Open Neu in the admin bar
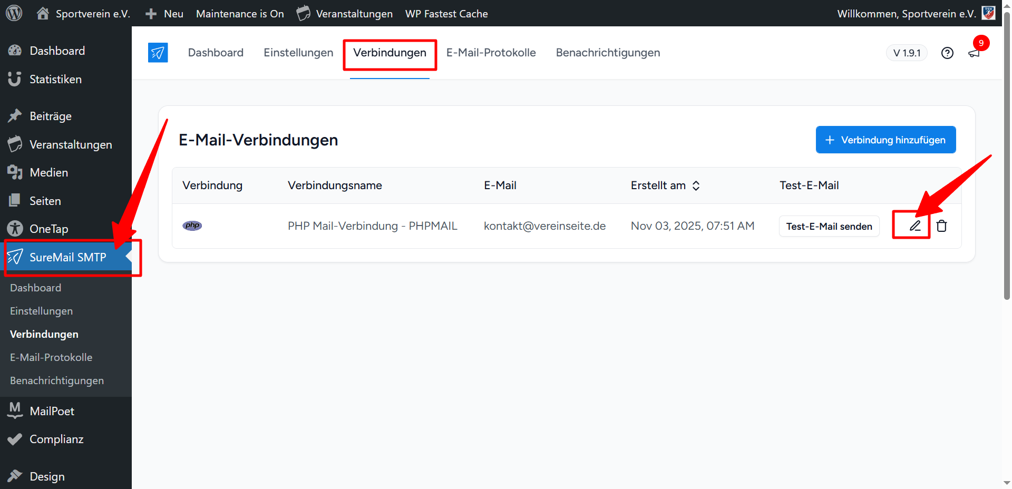 point(173,14)
